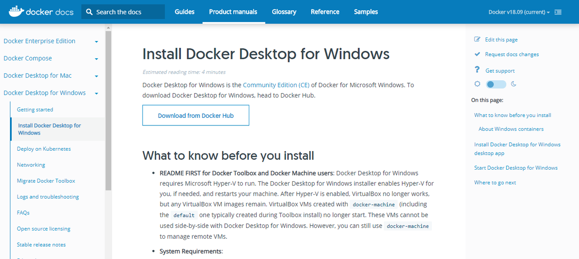Click the 'default' inline code text
This screenshot has width=579, height=259.
(x=184, y=215)
